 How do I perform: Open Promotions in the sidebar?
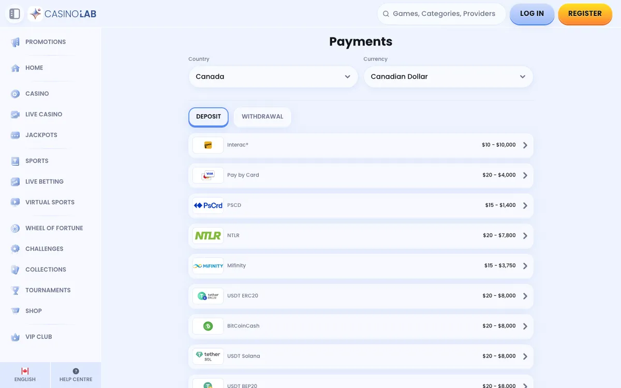pyautogui.click(x=46, y=42)
